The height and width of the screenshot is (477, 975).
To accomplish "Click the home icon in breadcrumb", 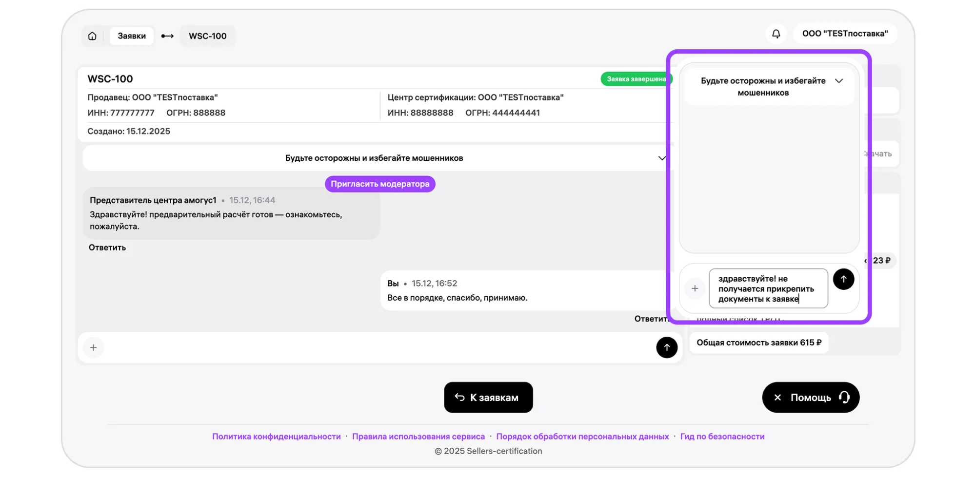I will point(92,36).
